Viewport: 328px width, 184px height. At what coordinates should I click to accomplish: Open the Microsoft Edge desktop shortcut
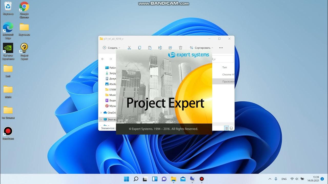point(8,31)
